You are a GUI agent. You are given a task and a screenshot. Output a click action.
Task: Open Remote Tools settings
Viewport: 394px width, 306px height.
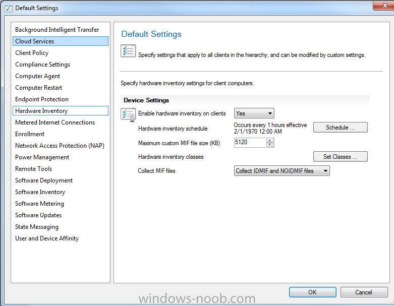[61, 169]
